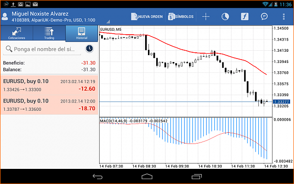Tap the magnifier search icon
This screenshot has height=184, width=294.
click(x=9, y=49)
